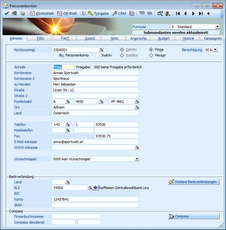Enable the div. Personenkonto checkbox
The image size is (226, 230).
tap(55, 55)
